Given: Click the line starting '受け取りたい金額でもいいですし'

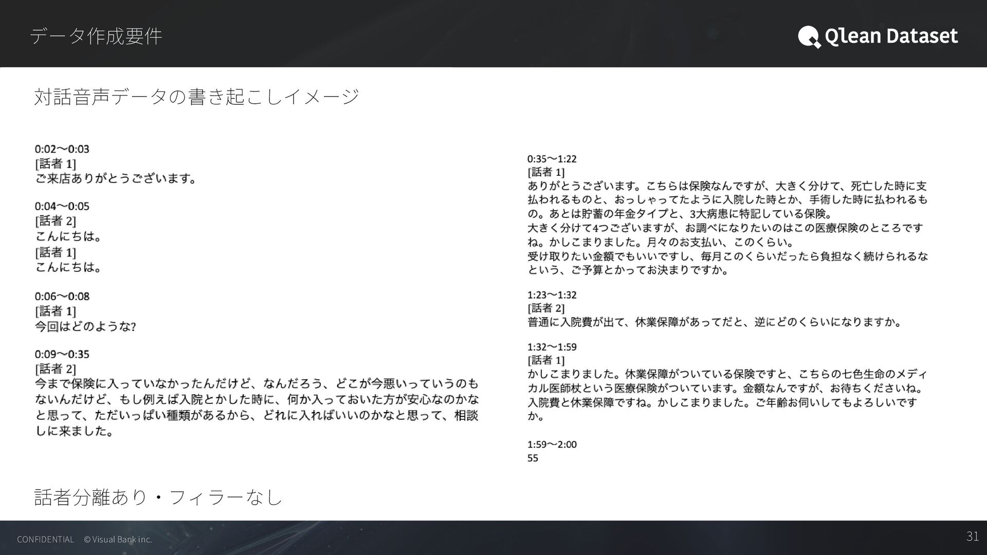Looking at the screenshot, I should (x=728, y=256).
